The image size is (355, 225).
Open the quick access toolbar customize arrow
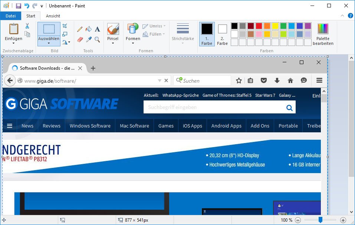(x=42, y=6)
